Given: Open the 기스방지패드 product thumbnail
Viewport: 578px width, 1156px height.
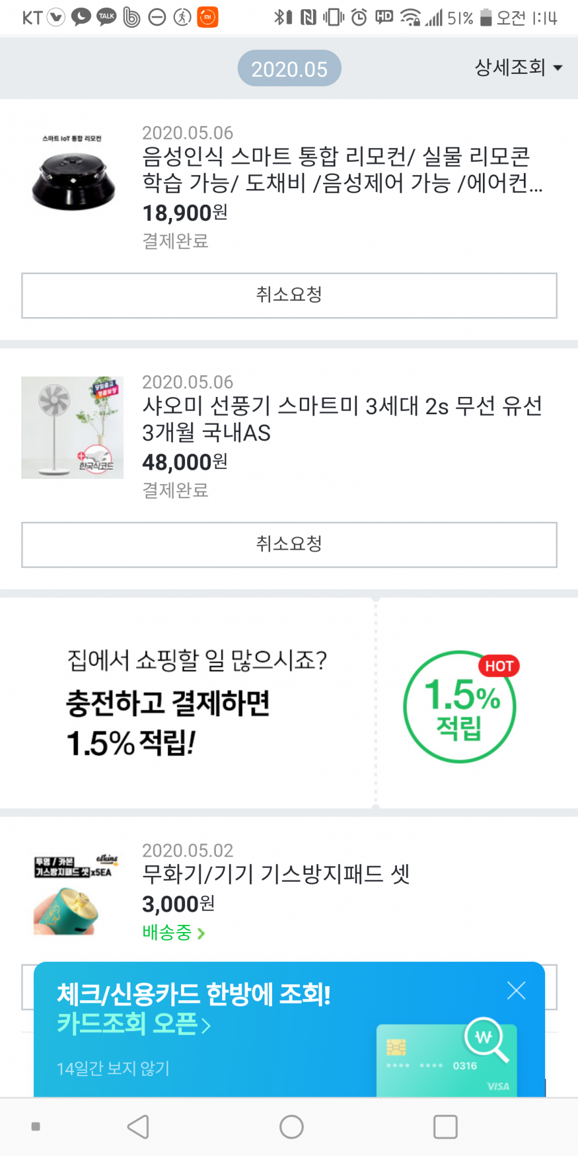Looking at the screenshot, I should 72,895.
